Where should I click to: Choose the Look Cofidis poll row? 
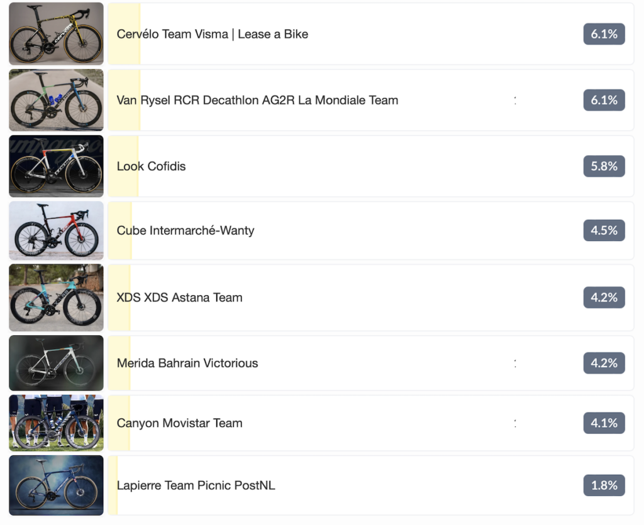coord(371,166)
